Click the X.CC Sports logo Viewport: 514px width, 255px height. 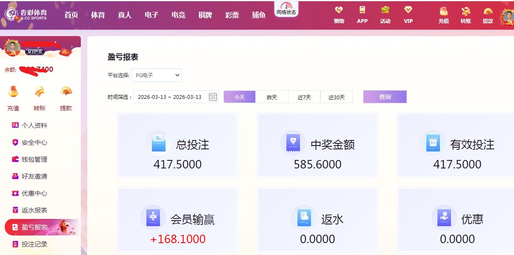coord(26,15)
